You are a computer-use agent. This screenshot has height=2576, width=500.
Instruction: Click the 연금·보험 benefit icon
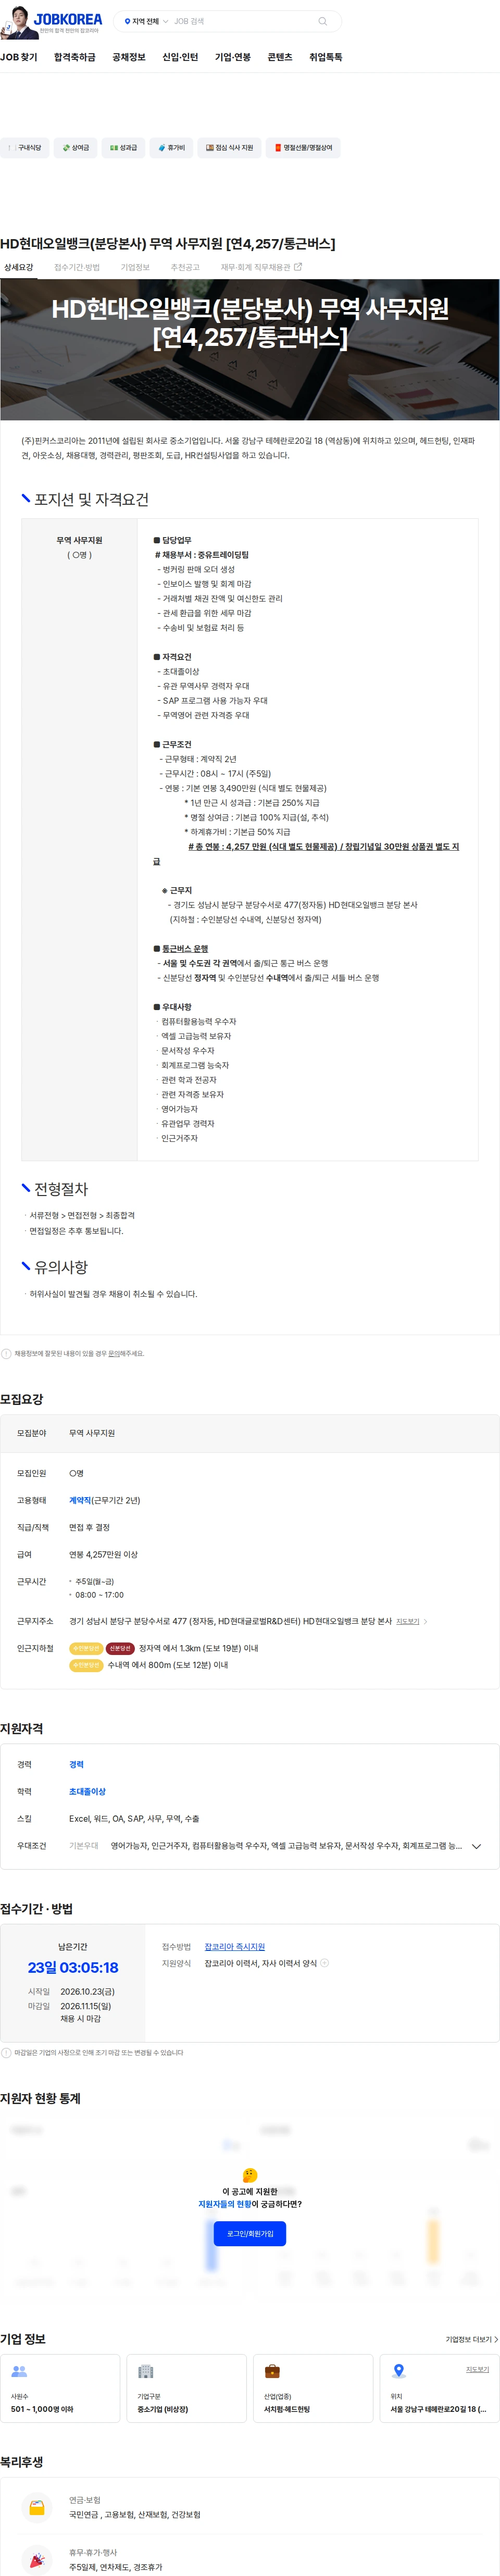click(x=37, y=2508)
